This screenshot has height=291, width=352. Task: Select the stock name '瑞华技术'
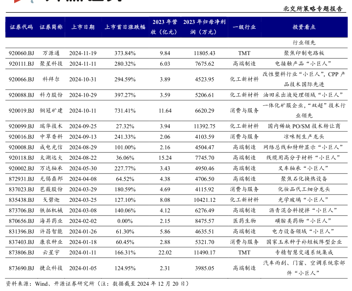(x=51, y=126)
